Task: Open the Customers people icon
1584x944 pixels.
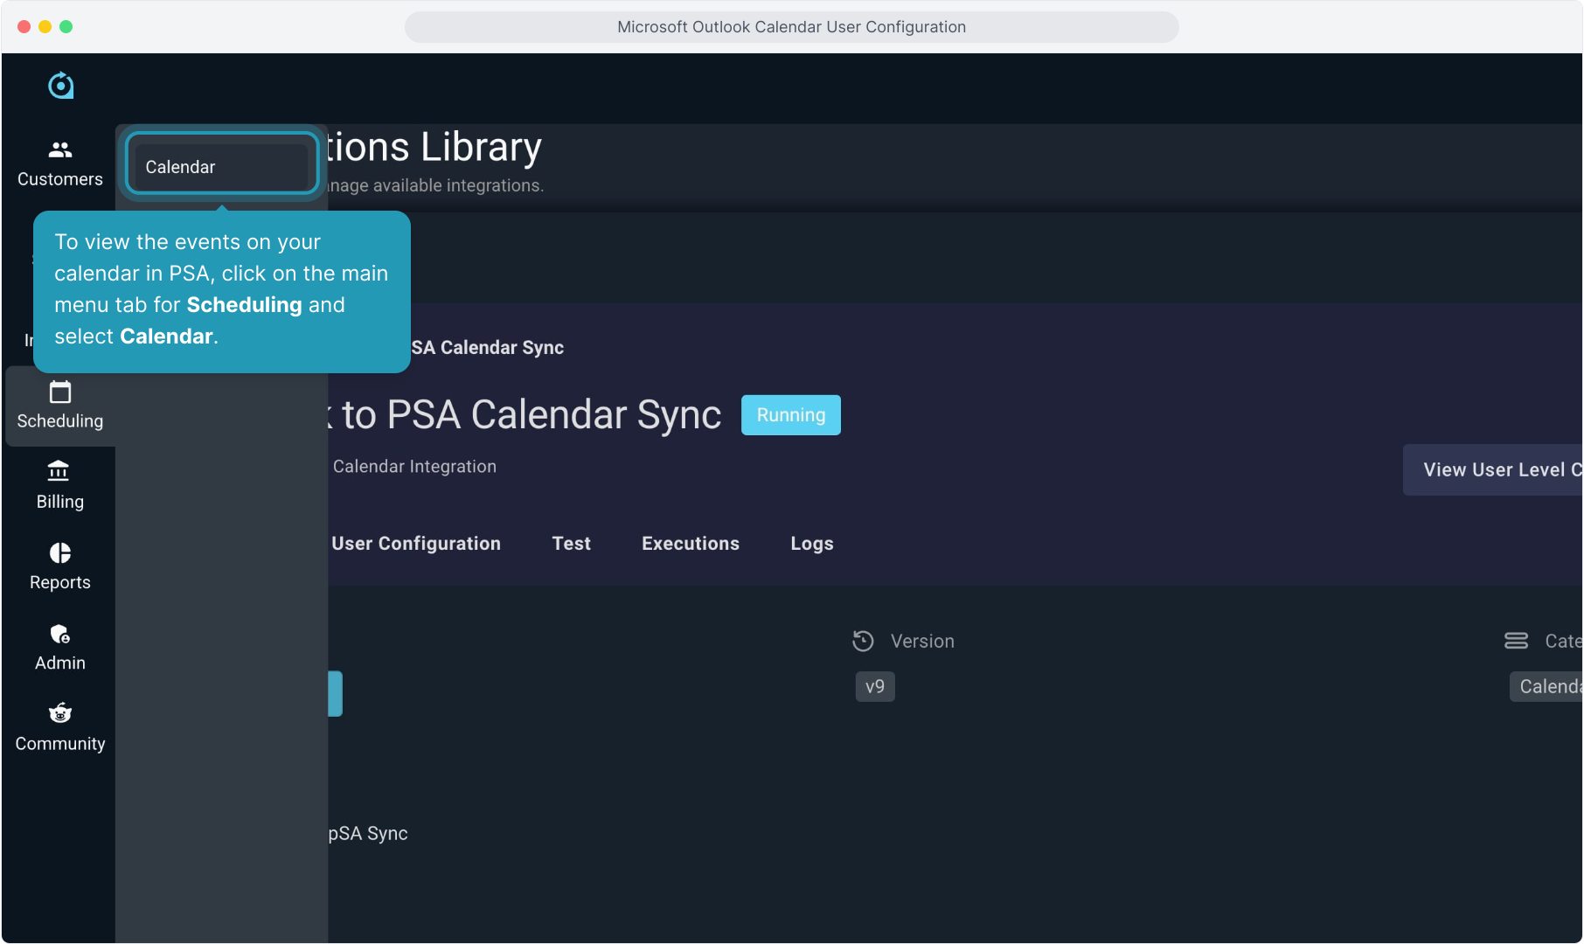Action: [60, 150]
